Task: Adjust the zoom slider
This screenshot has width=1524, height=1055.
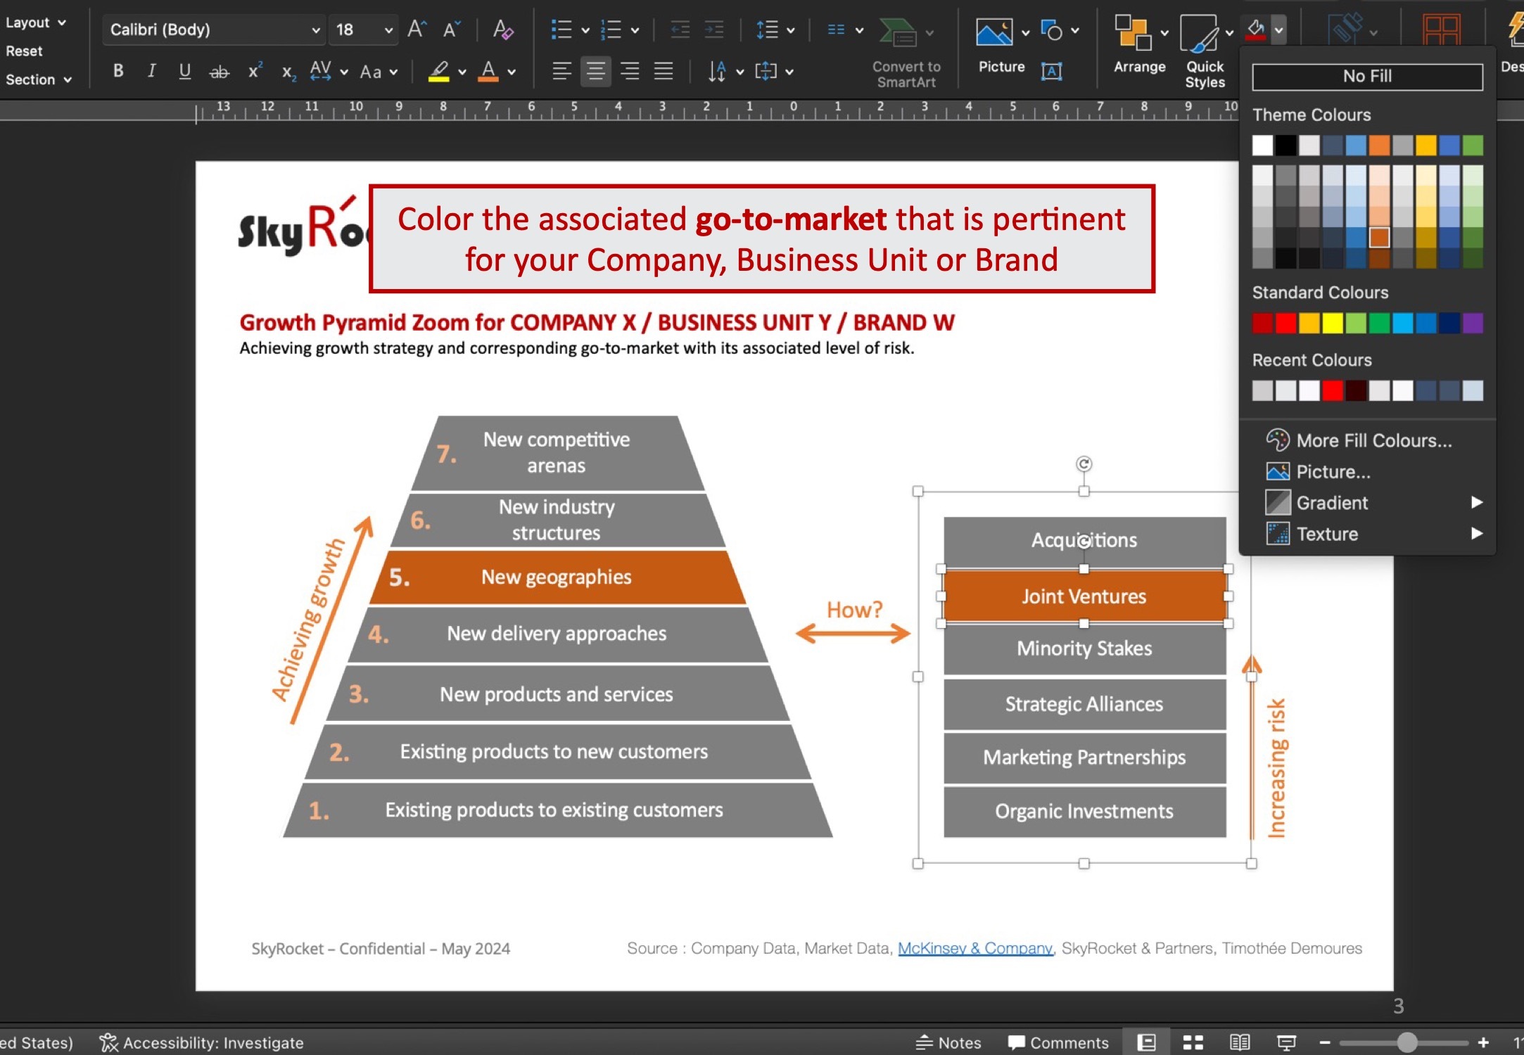Action: tap(1406, 1042)
